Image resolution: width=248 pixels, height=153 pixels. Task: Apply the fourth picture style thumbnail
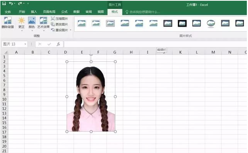pos(125,23)
